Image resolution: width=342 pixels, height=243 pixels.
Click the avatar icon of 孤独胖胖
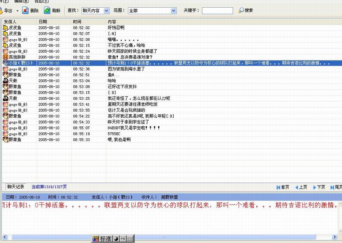pos(5,57)
